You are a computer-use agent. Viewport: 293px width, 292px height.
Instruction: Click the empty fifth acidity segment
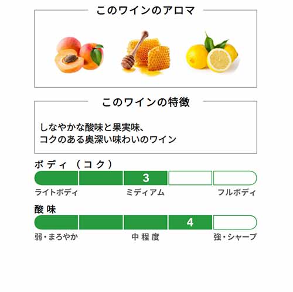coord(235,222)
